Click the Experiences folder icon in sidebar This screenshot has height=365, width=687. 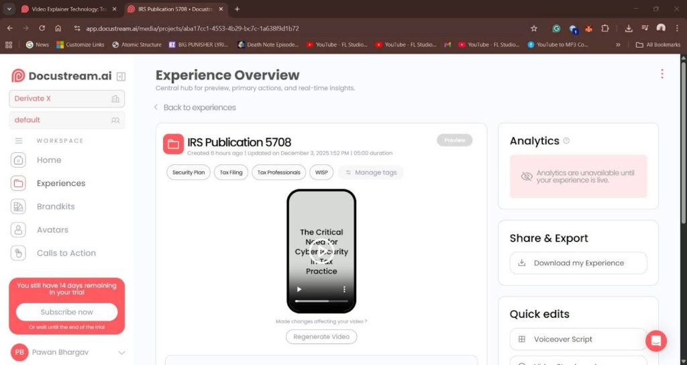(18, 183)
